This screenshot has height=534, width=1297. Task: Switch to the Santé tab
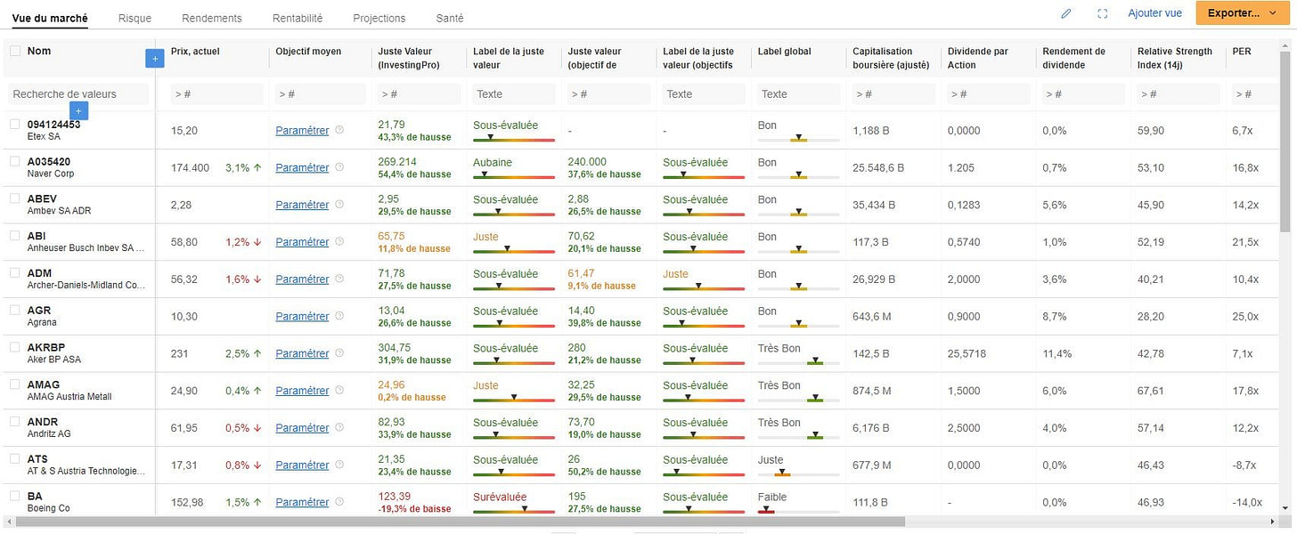449,17
